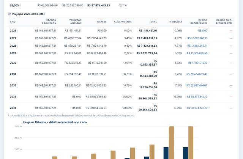Click the top row value R$ 63.506.994,94
Screen dimensions: 243x159
(48, 5)
